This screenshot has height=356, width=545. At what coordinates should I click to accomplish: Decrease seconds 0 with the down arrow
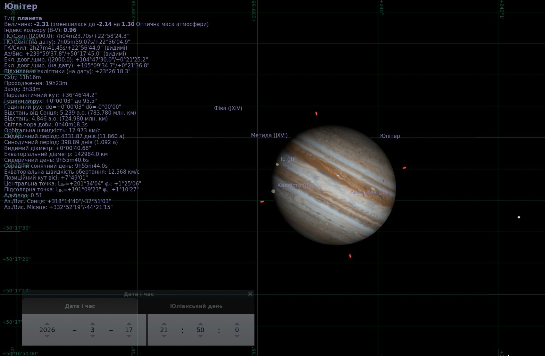coord(237,336)
